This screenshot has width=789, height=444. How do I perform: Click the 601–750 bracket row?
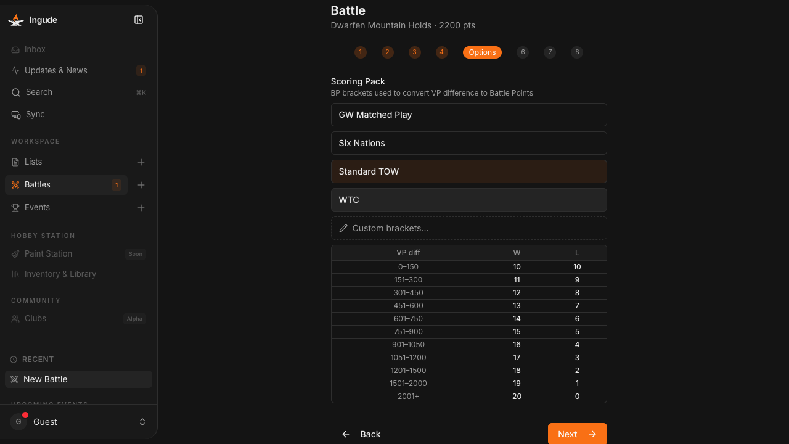pyautogui.click(x=469, y=319)
